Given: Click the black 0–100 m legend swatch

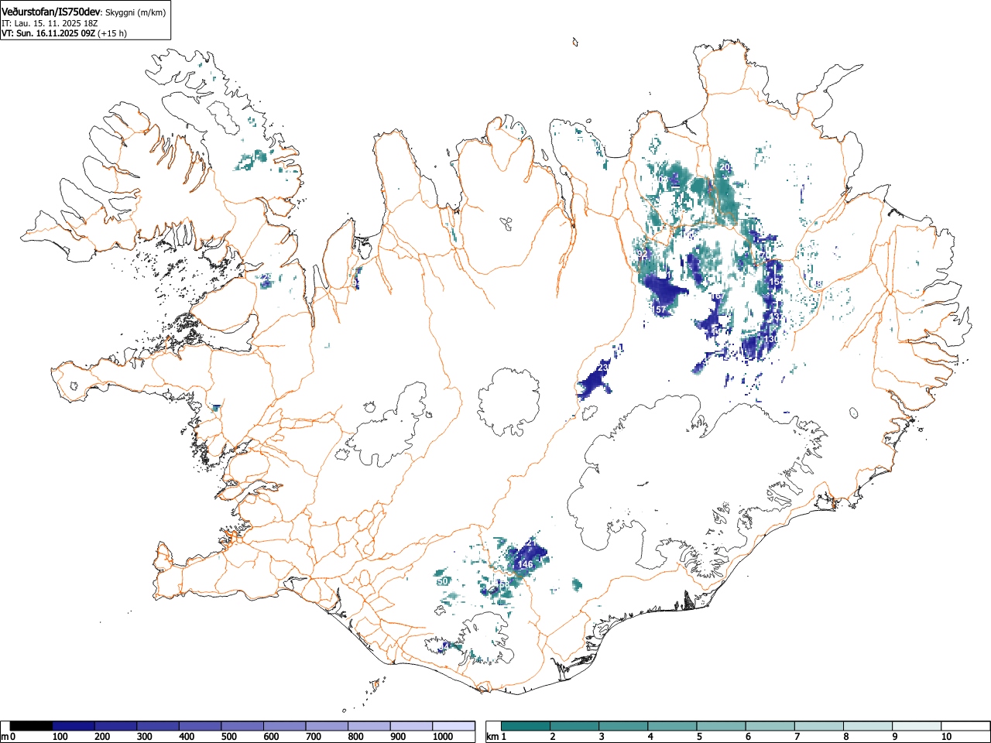Looking at the screenshot, I should click(32, 726).
